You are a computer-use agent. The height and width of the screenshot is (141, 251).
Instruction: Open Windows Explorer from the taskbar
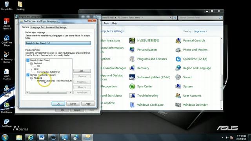(19, 137)
